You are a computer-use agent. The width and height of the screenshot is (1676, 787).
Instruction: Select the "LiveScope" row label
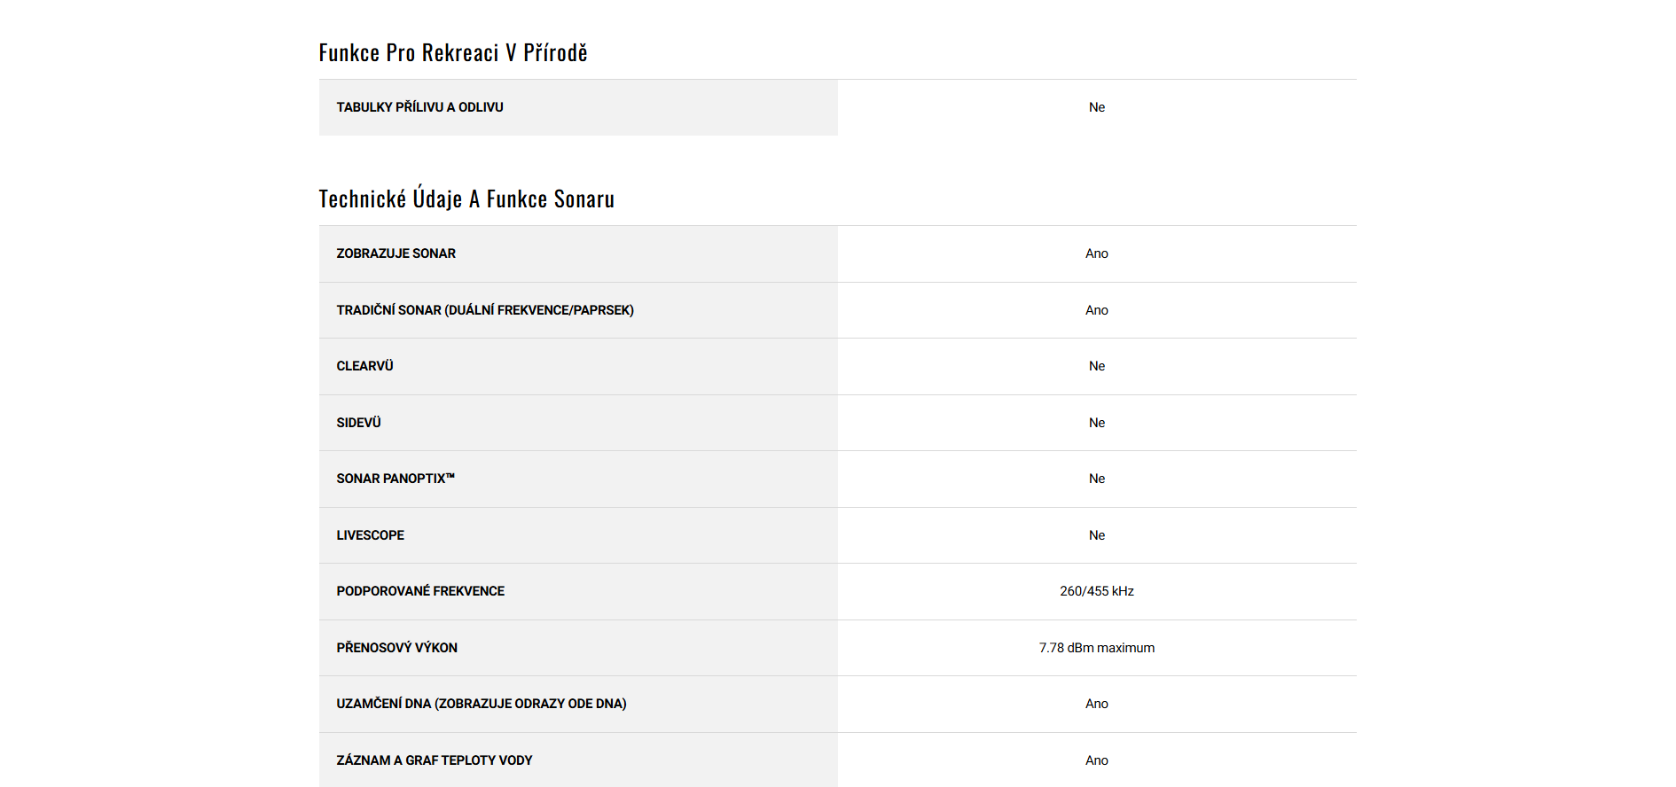pos(370,535)
